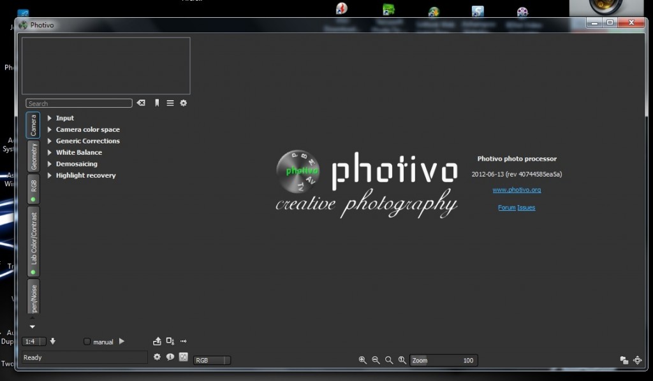Toggle the Lab Color/Contrast status indicator

click(32, 272)
